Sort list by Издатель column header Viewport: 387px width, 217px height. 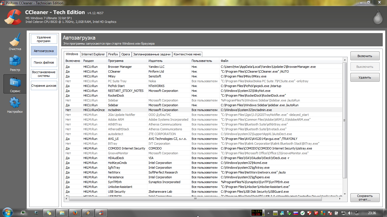(x=168, y=61)
